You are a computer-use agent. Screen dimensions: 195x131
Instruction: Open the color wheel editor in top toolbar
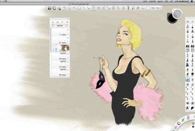(54, 8)
